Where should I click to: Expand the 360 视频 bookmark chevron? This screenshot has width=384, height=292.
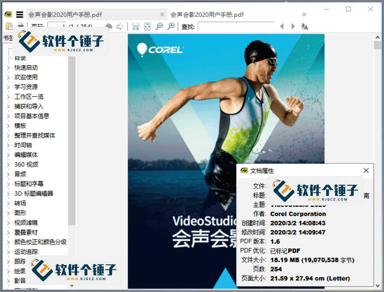pos(8,165)
